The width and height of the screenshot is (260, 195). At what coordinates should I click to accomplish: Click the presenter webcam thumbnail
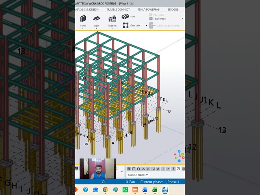coord(97,169)
